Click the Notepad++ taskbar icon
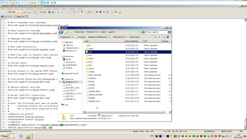247x139 pixels. [x=29, y=136]
